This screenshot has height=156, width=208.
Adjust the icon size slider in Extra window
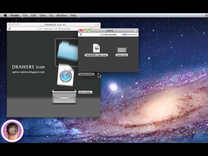pos(124,34)
